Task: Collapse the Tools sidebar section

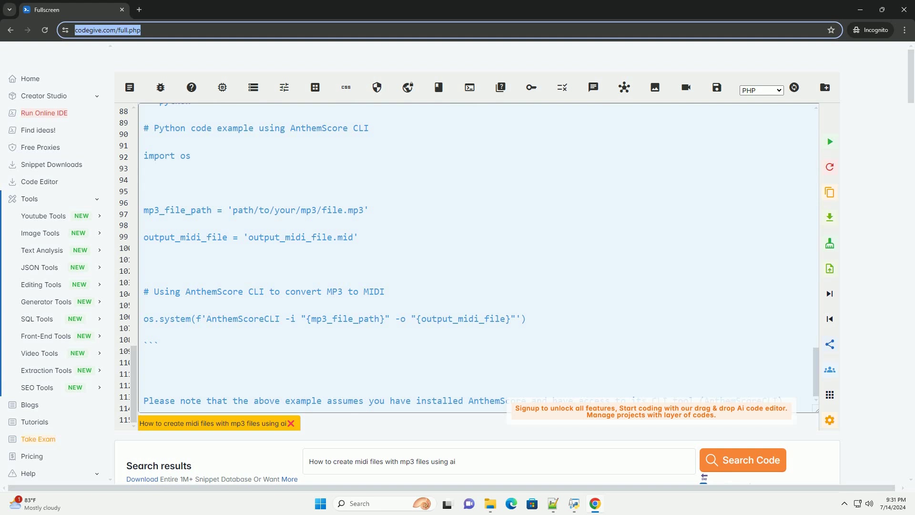Action: 54,199
